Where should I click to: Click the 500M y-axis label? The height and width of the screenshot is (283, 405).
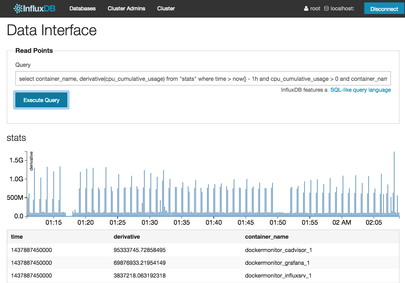click(x=15, y=198)
